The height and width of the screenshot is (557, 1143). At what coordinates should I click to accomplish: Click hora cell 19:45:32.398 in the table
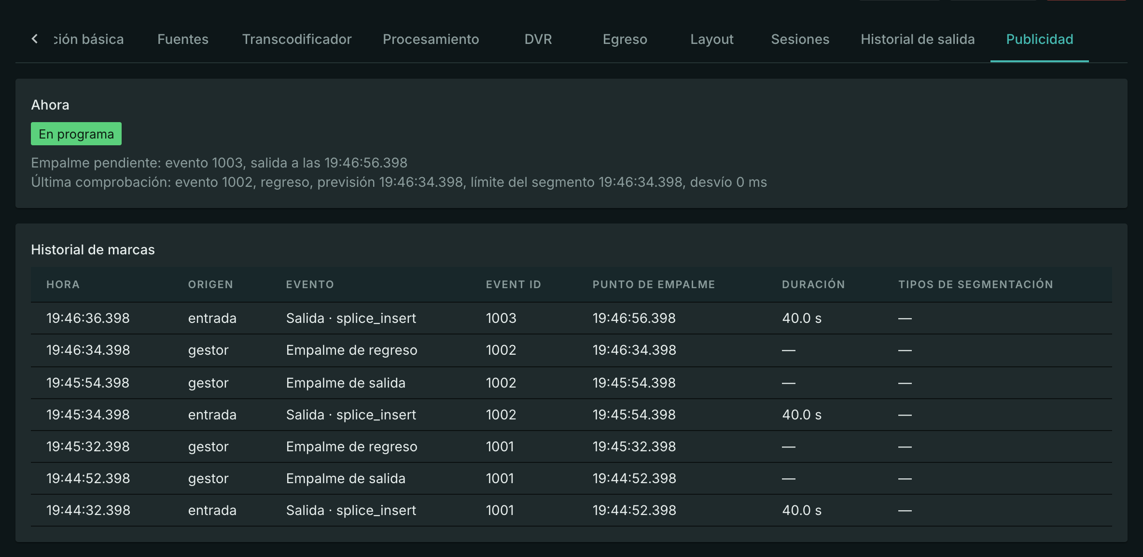click(x=88, y=446)
